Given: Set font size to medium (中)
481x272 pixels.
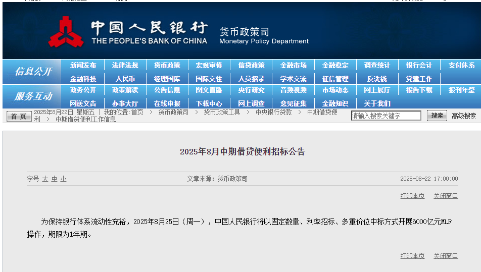Looking at the screenshot, I should (54, 179).
